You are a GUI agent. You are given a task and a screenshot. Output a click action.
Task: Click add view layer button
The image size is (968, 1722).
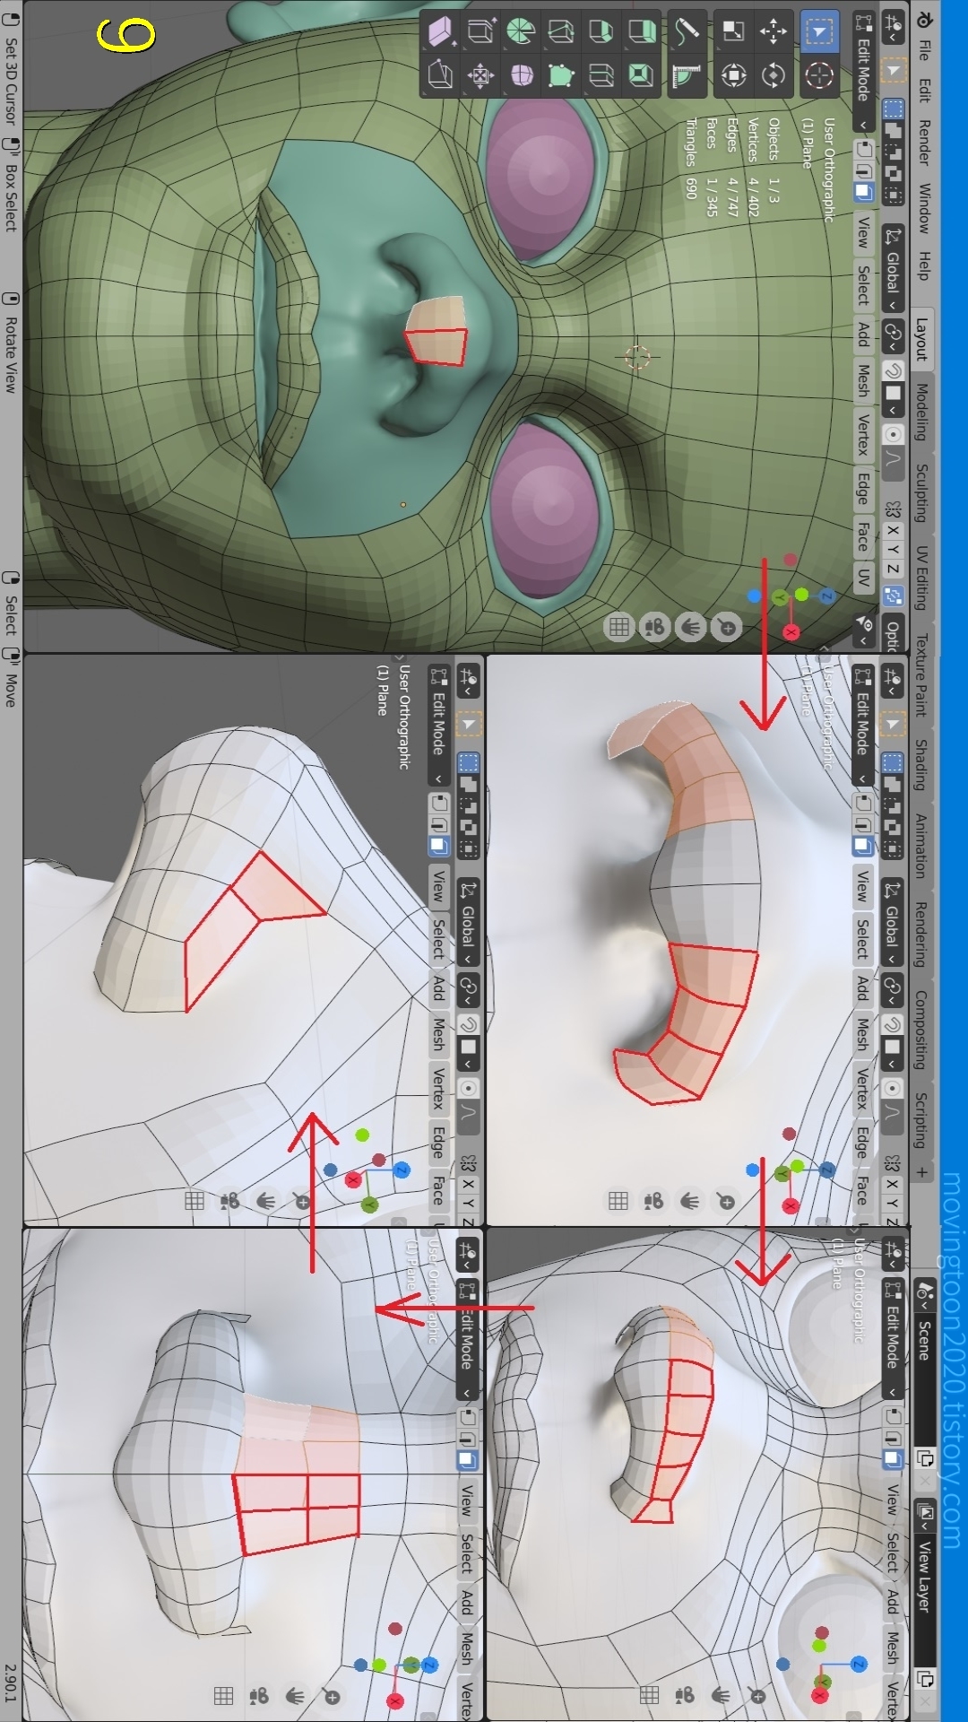point(924,1678)
